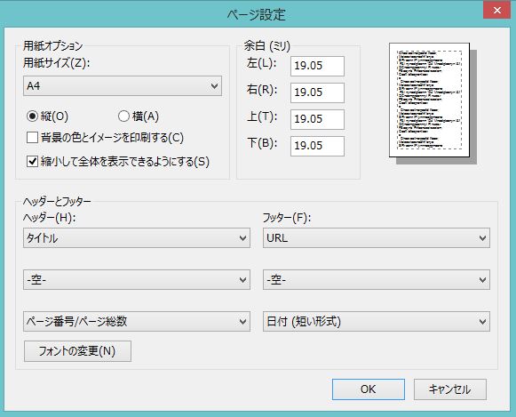
Task: Open the 用紙サイズ A4 dropdown
Action: coord(123,86)
